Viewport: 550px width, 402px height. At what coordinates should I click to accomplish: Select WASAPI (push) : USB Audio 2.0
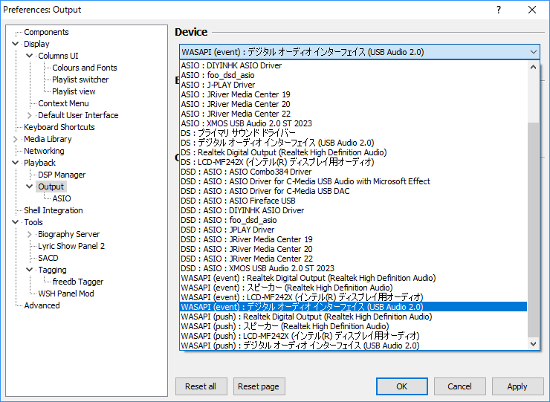click(353, 346)
